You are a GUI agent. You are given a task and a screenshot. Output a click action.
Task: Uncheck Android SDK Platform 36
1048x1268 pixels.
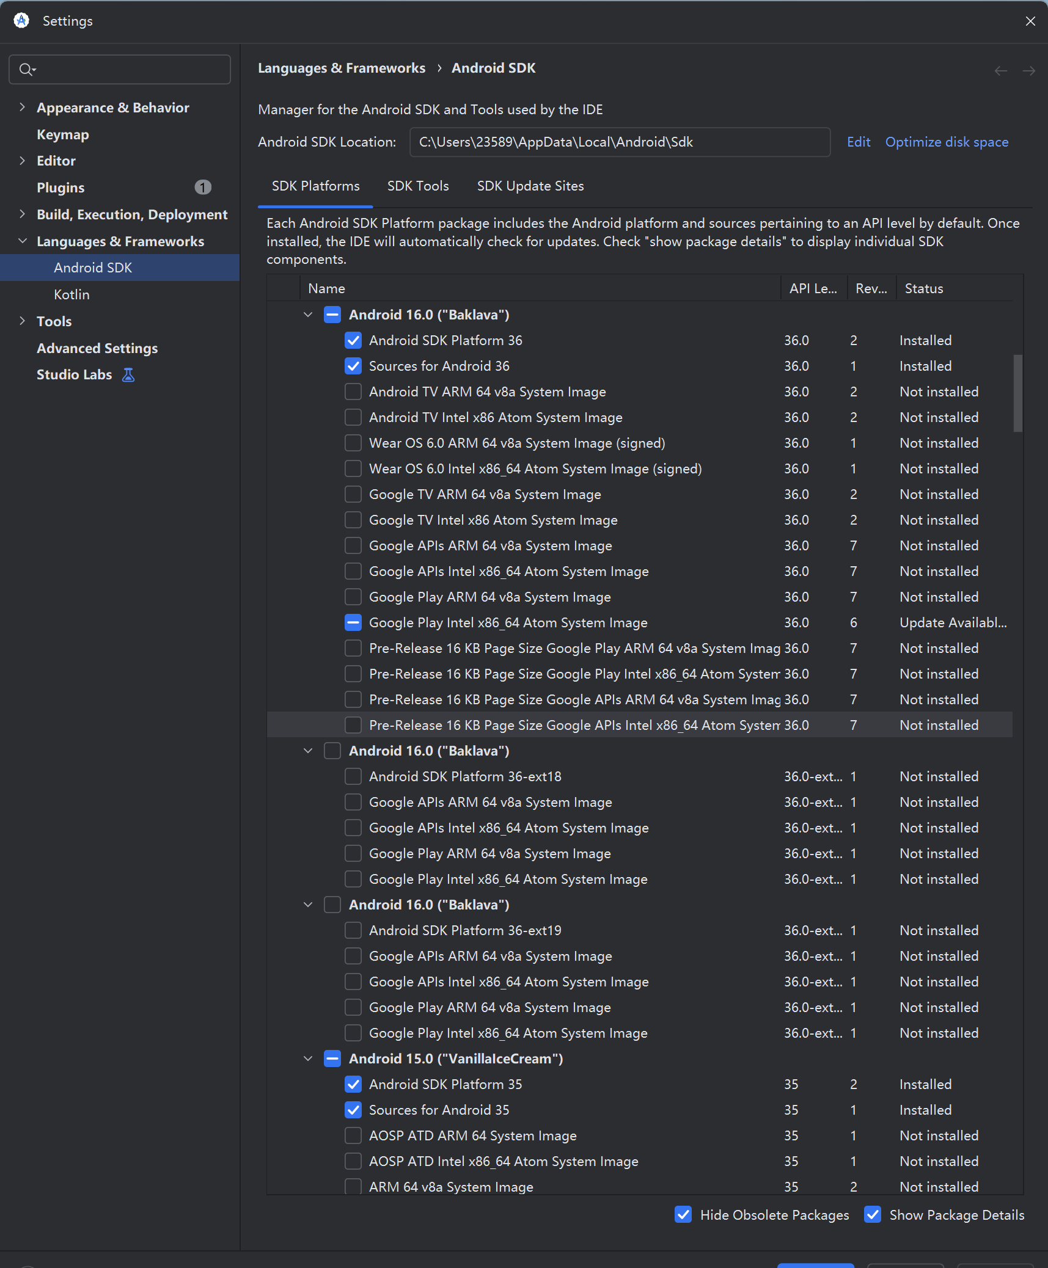pyautogui.click(x=353, y=340)
